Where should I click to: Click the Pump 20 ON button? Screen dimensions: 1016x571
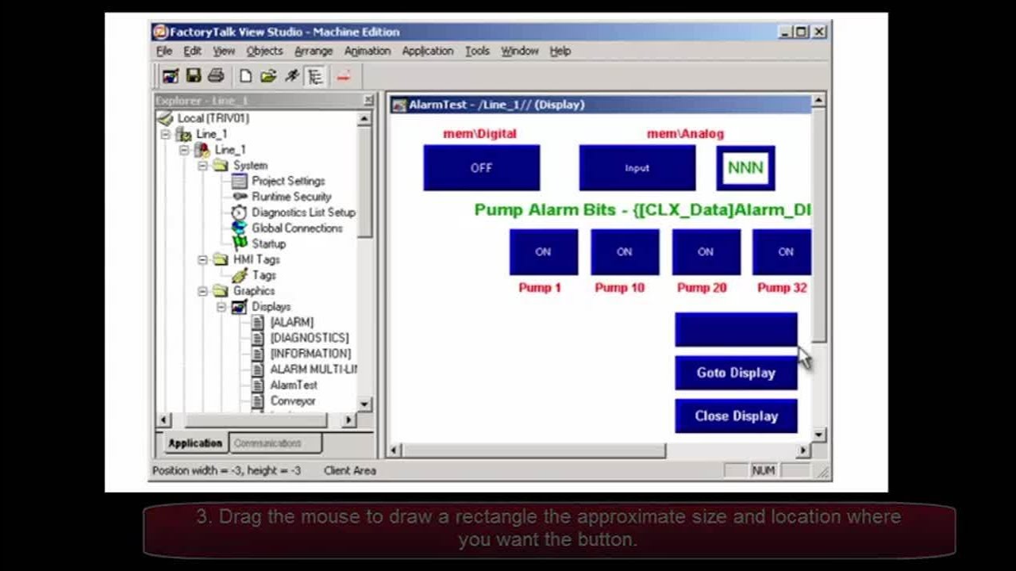click(x=706, y=252)
